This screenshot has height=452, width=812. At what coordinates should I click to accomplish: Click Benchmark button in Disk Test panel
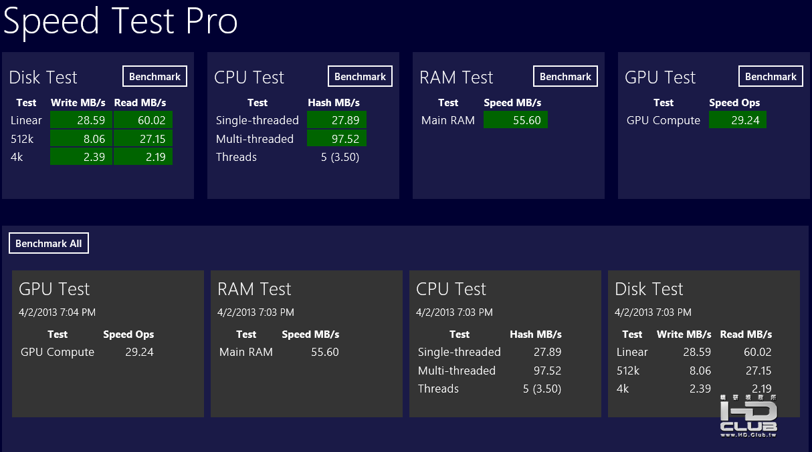tap(155, 77)
